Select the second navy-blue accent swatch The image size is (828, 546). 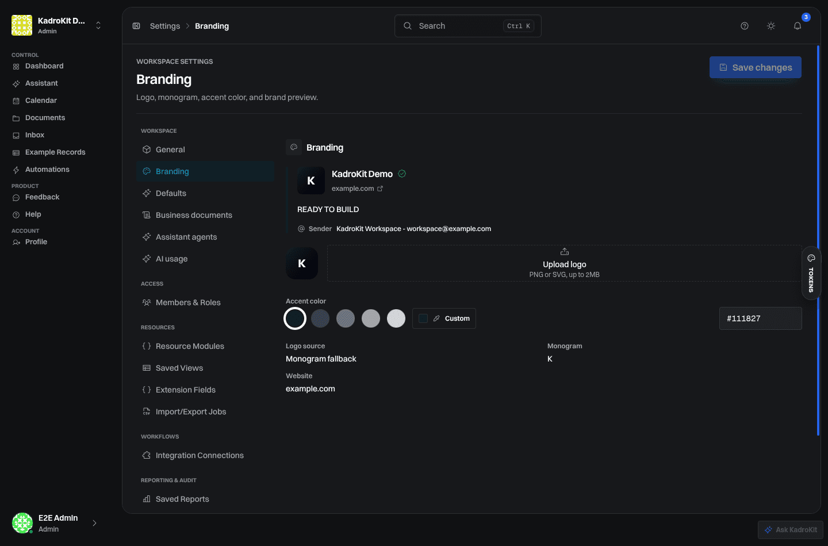(x=320, y=318)
